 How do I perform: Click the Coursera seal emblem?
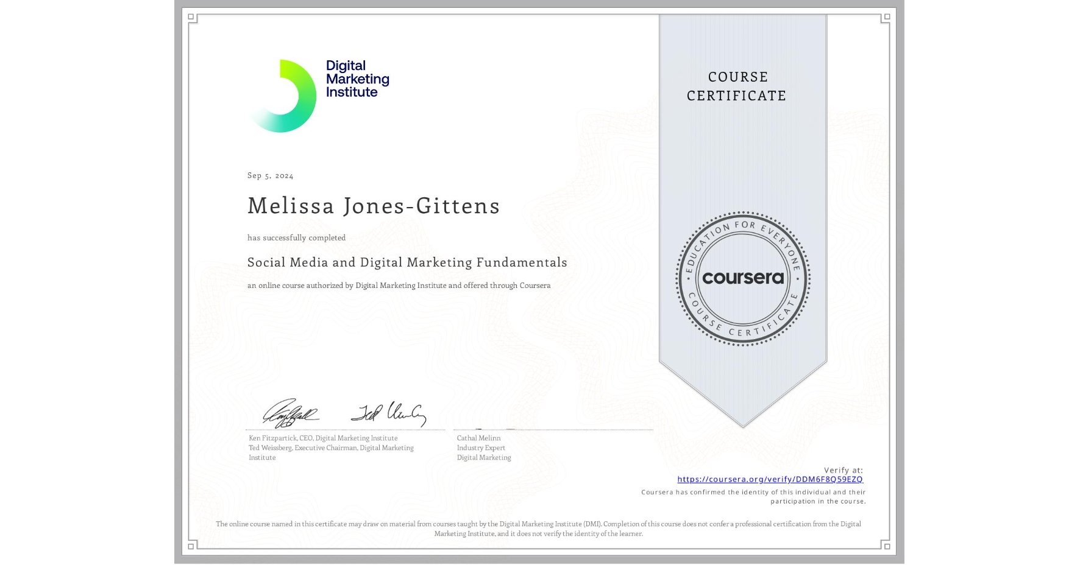[x=742, y=279]
